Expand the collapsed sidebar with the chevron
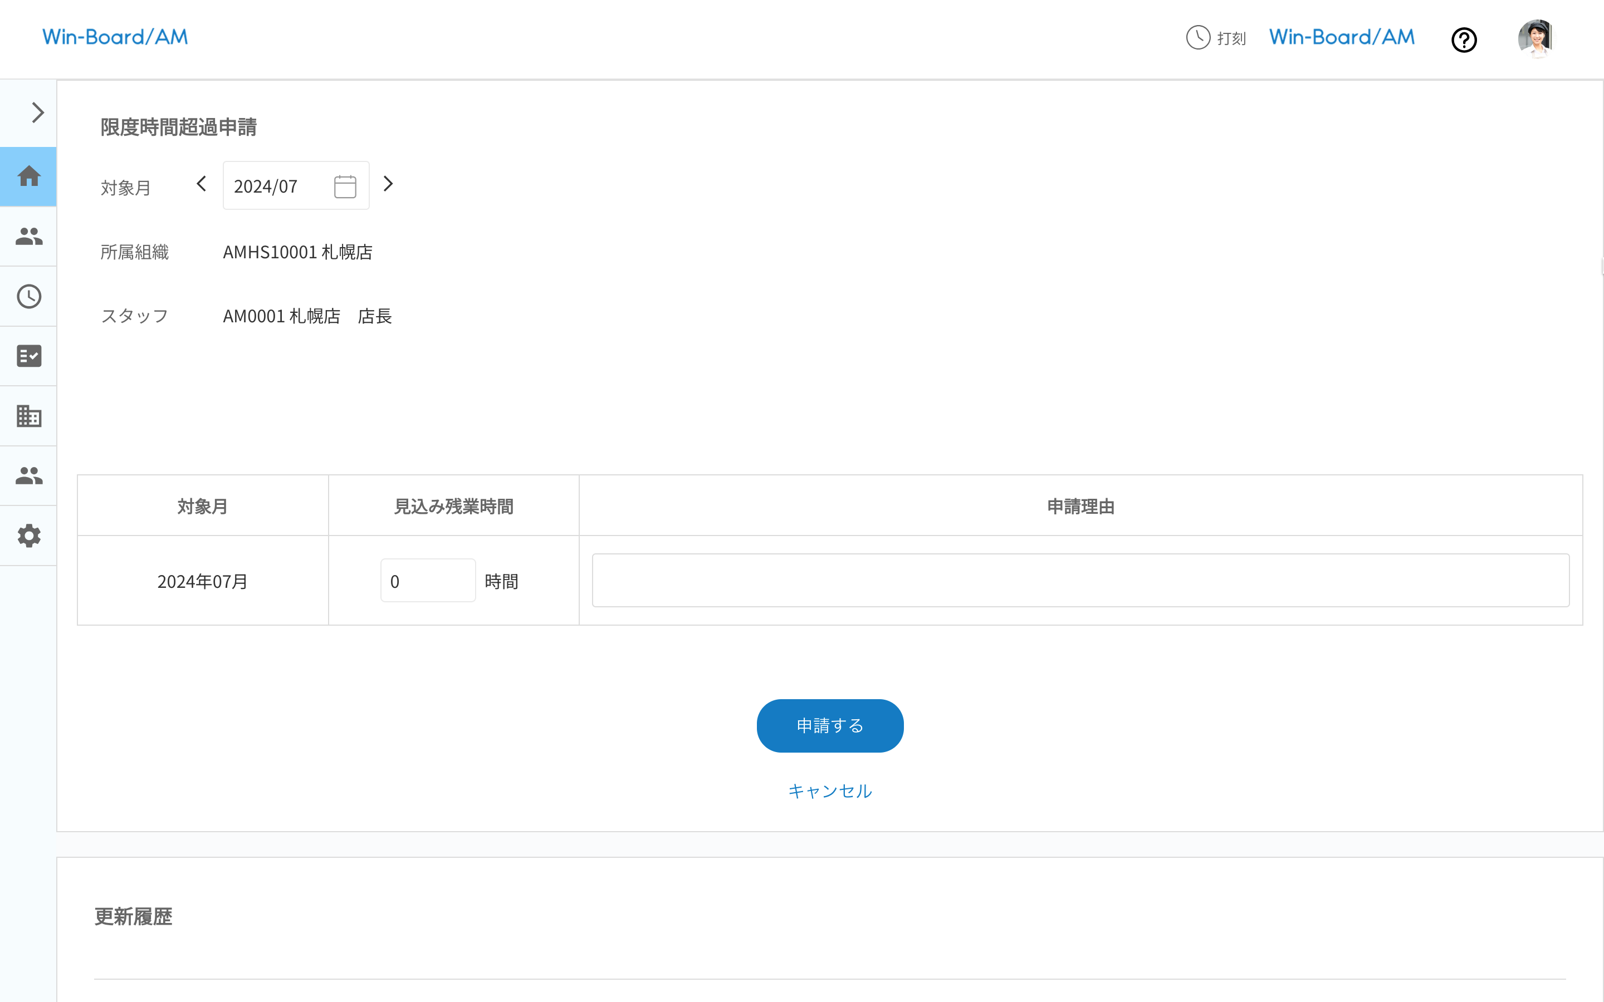This screenshot has width=1604, height=1002. [36, 112]
